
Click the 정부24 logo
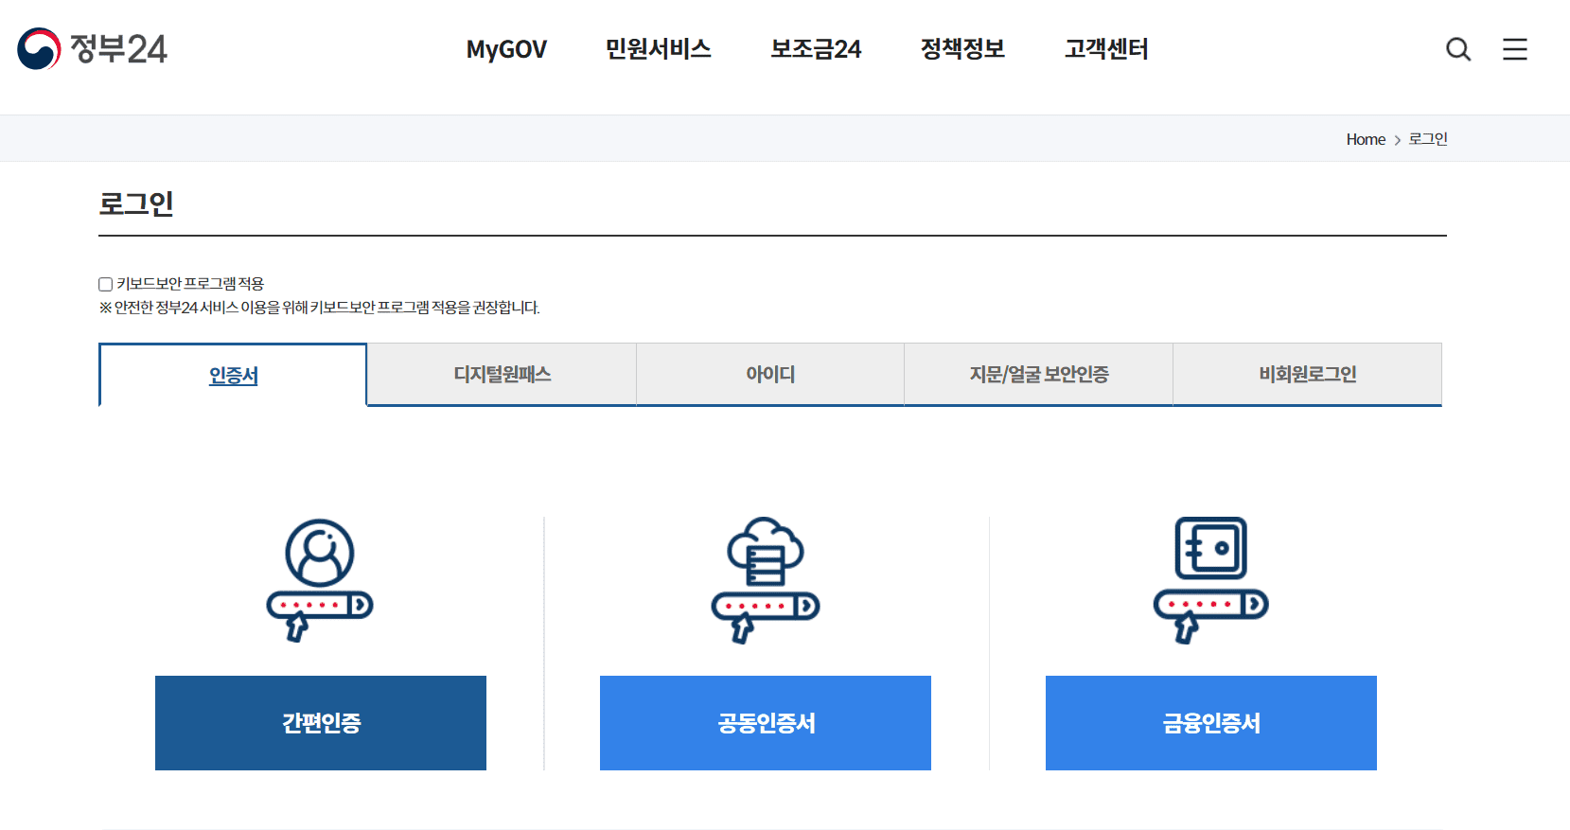(x=92, y=48)
